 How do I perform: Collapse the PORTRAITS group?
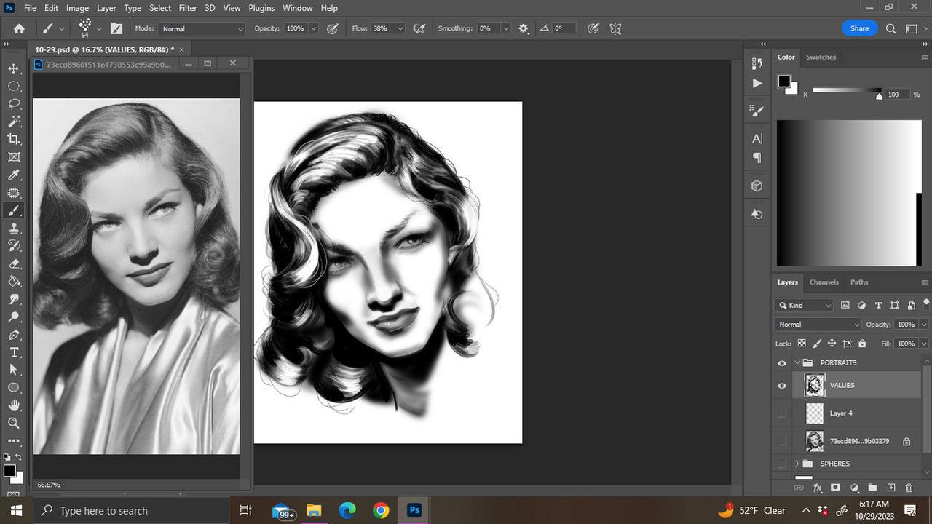(796, 362)
